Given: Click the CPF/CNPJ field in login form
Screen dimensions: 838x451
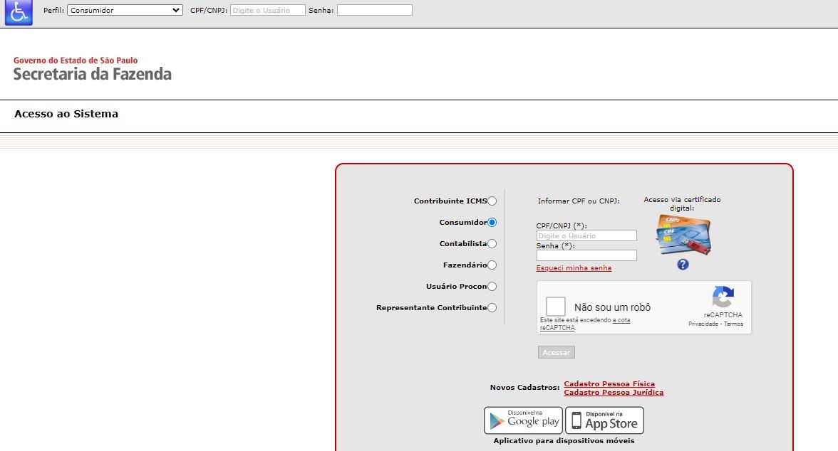Looking at the screenshot, I should (x=586, y=235).
